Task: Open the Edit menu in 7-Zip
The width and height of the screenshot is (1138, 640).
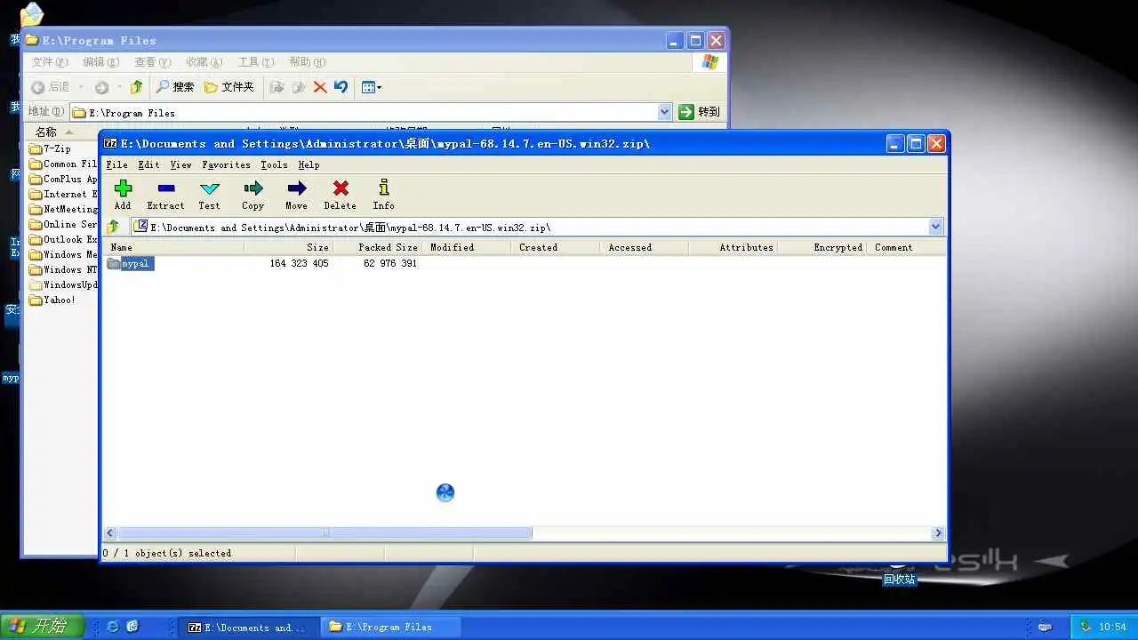Action: [148, 164]
